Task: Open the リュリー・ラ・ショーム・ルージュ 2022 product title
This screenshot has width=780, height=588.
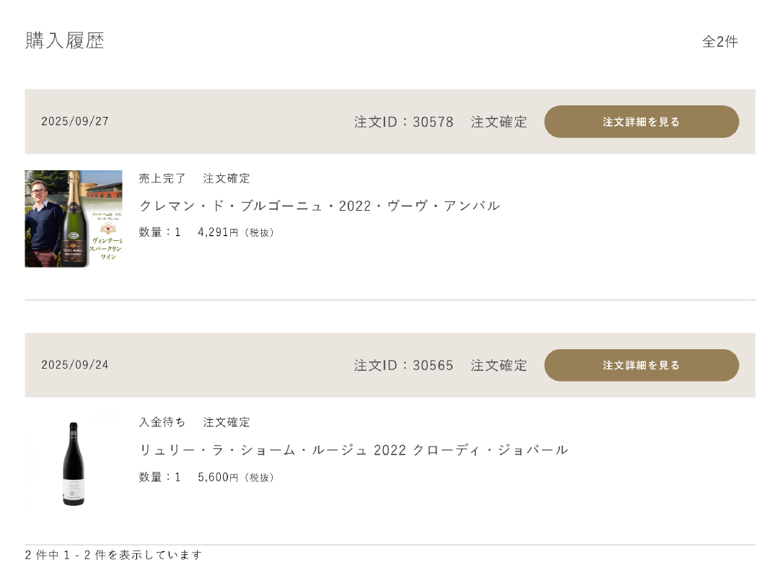Action: click(x=354, y=450)
